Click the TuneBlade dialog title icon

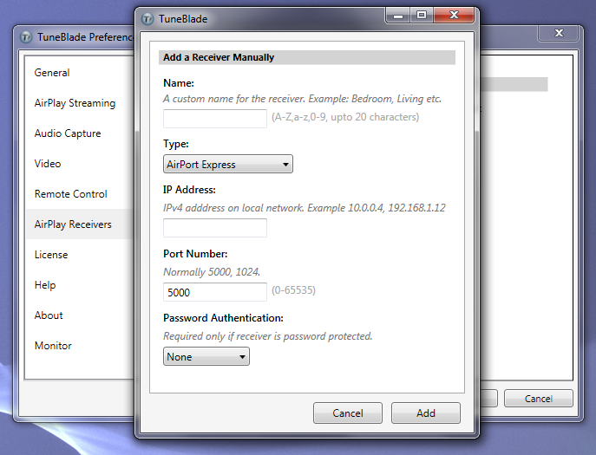pyautogui.click(x=147, y=18)
